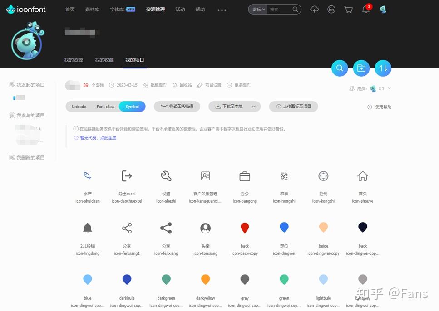The width and height of the screenshot is (439, 311).
Task: Switch to Font class mode
Action: coord(105,106)
